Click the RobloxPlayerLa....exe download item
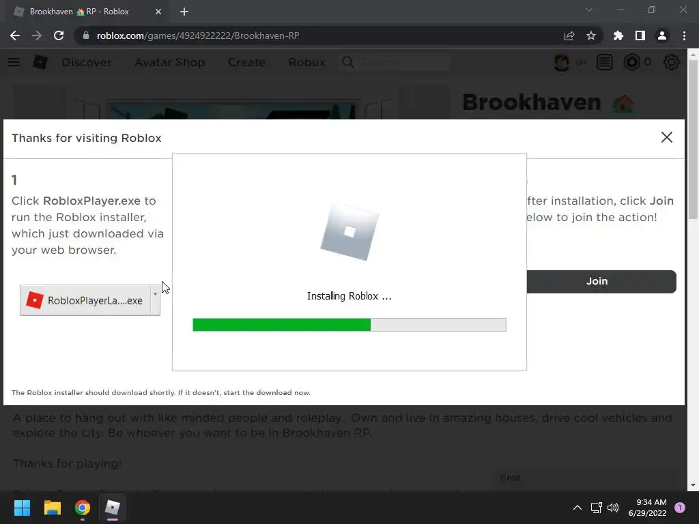The height and width of the screenshot is (524, 699). pyautogui.click(x=85, y=300)
